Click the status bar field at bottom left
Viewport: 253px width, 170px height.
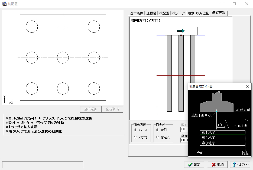point(43,165)
